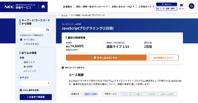This screenshot has height=103, width=198.
Task: Click the keyword search input field
Action: click(36, 30)
